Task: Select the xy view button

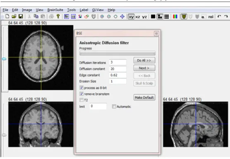Action: coord(131,17)
